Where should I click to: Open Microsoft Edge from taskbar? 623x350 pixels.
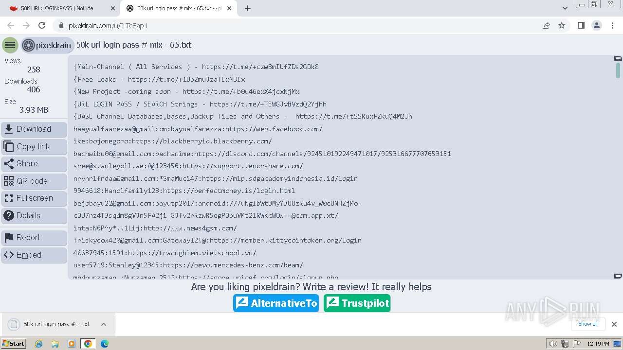(x=104, y=344)
